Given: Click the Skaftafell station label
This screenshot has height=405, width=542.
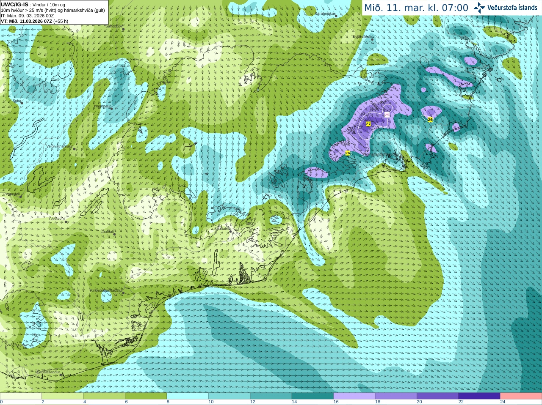Looking at the screenshot, I should pos(222,229).
